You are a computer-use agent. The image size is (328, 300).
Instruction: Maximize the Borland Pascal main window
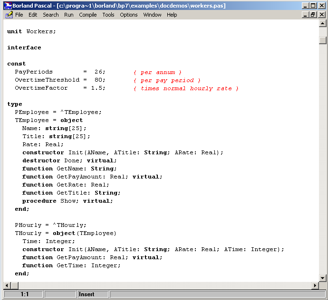(x=313, y=6)
